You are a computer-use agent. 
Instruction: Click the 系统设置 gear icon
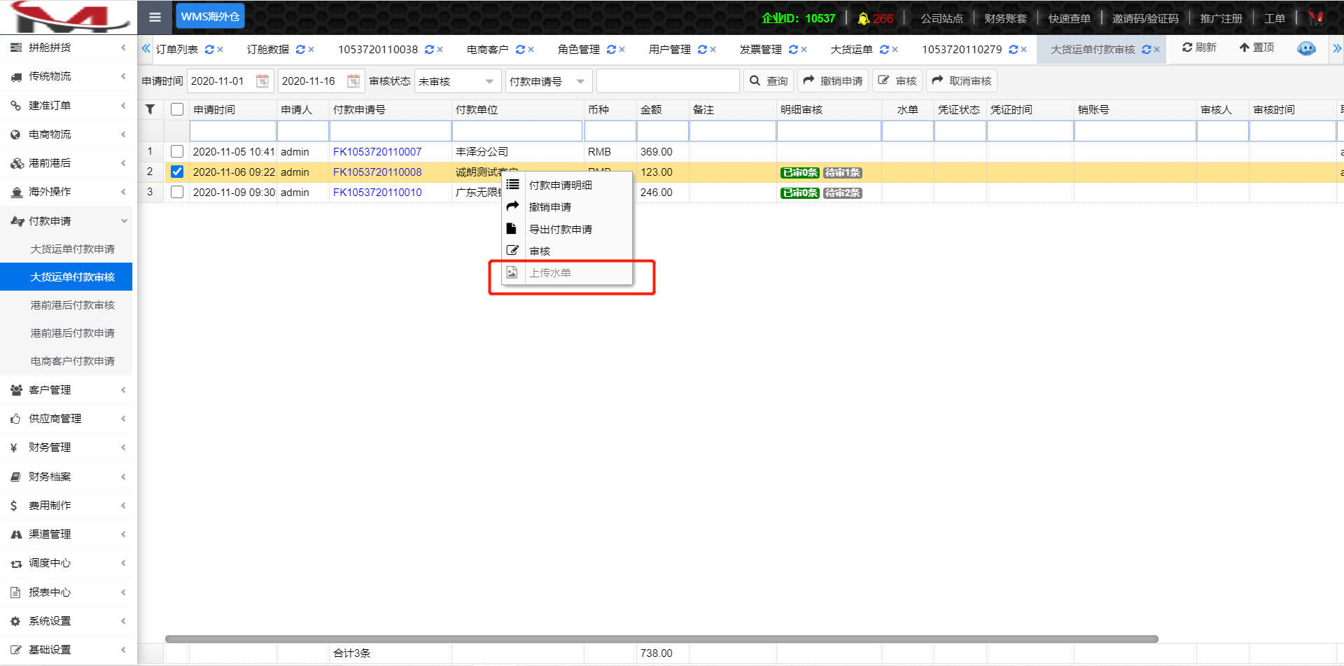tap(15, 621)
